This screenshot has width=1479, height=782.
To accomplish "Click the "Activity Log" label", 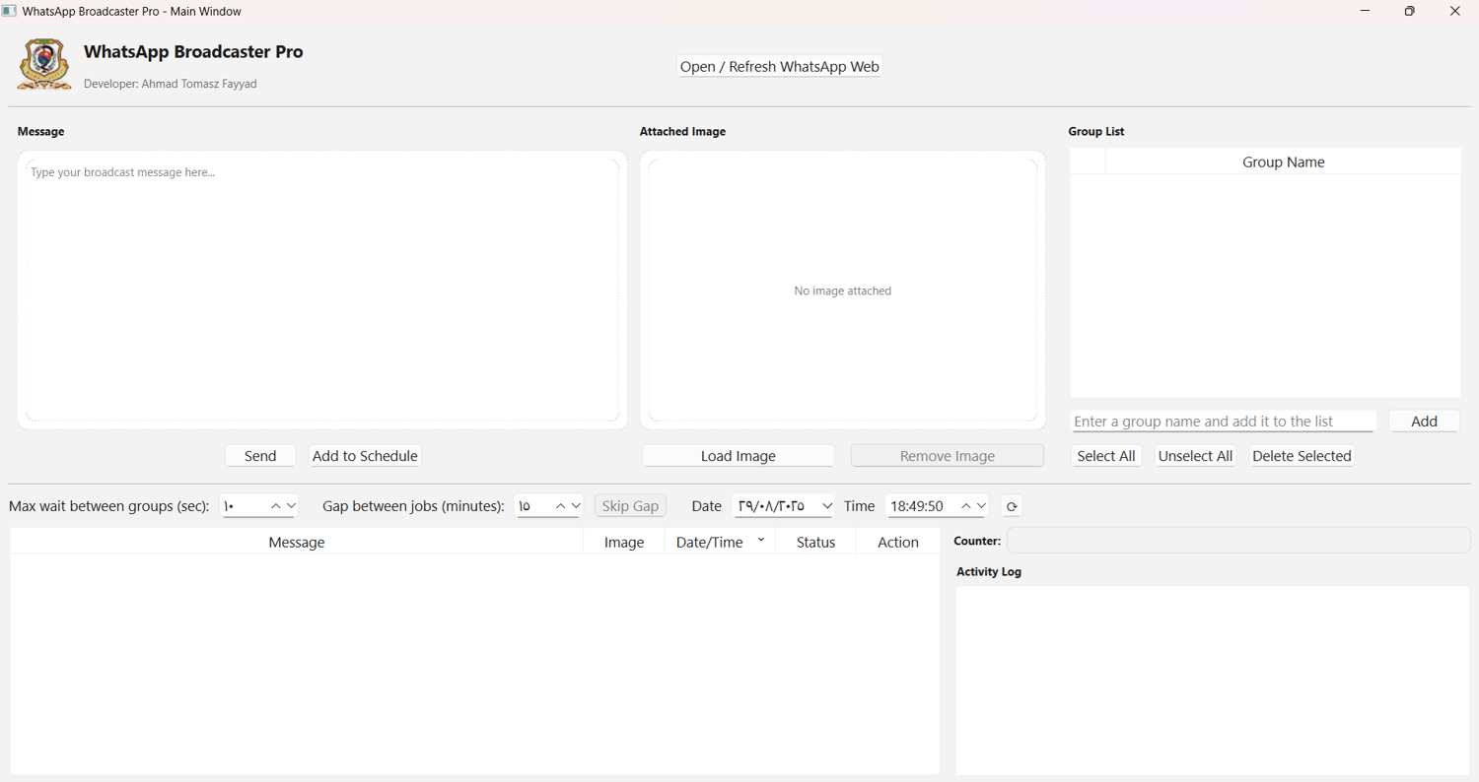I will [989, 571].
